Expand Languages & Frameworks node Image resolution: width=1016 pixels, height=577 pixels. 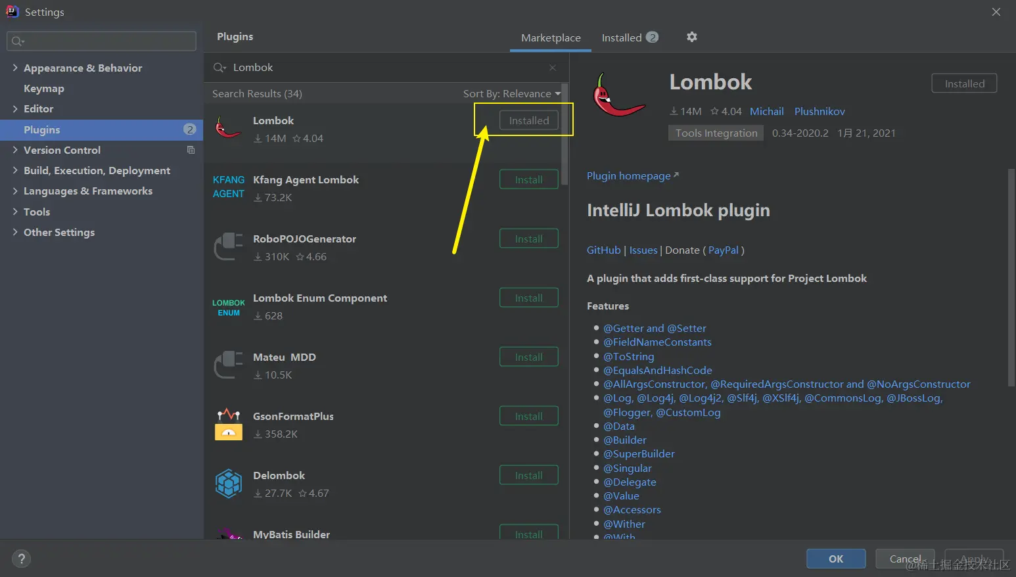pyautogui.click(x=15, y=191)
